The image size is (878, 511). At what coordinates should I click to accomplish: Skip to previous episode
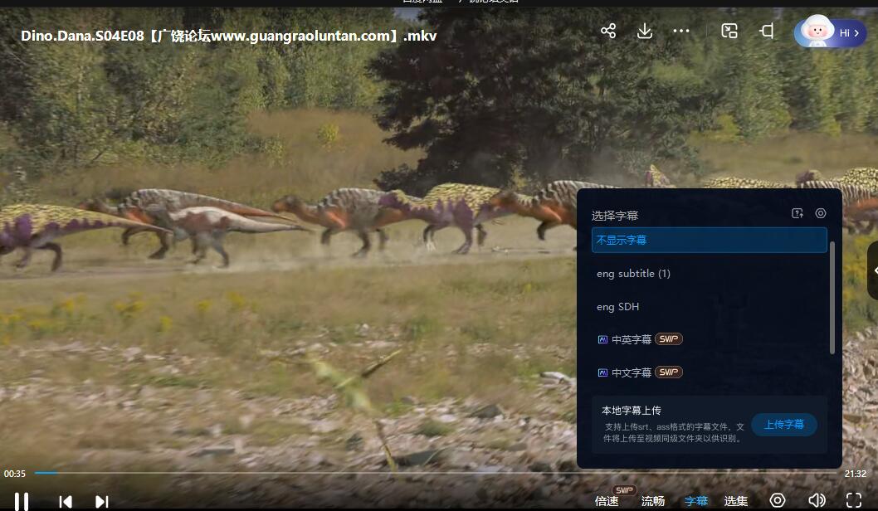(x=66, y=502)
